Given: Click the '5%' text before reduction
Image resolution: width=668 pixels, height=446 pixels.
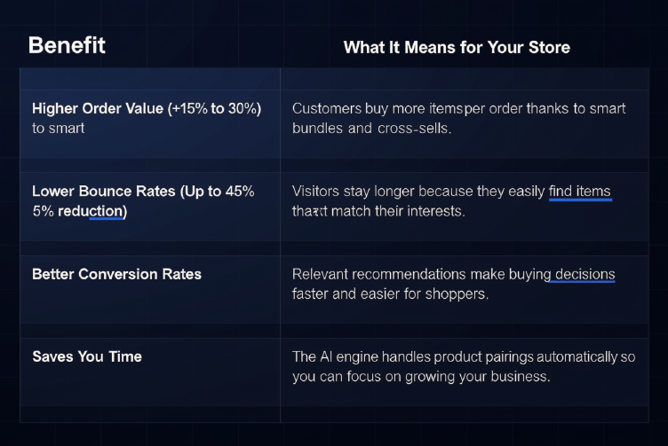Looking at the screenshot, I should (x=43, y=211).
